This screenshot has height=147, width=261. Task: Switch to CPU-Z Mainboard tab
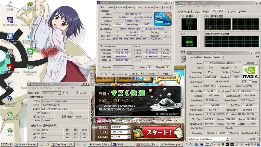121,7
